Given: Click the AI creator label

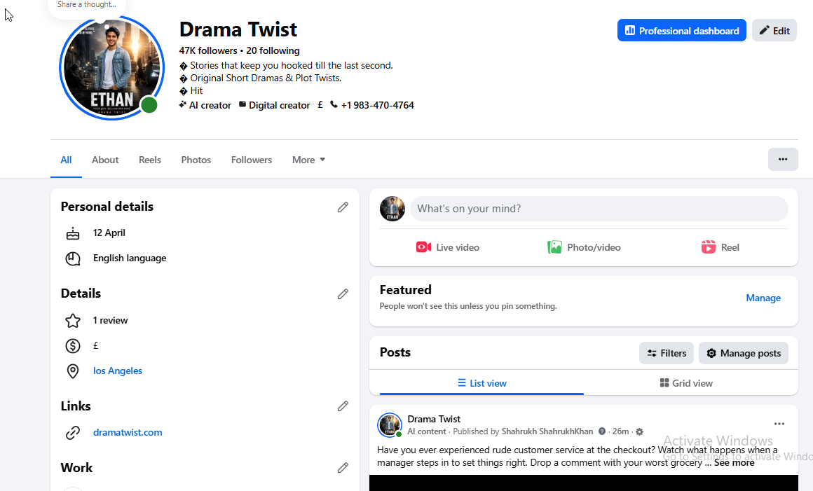Looking at the screenshot, I should coord(210,105).
